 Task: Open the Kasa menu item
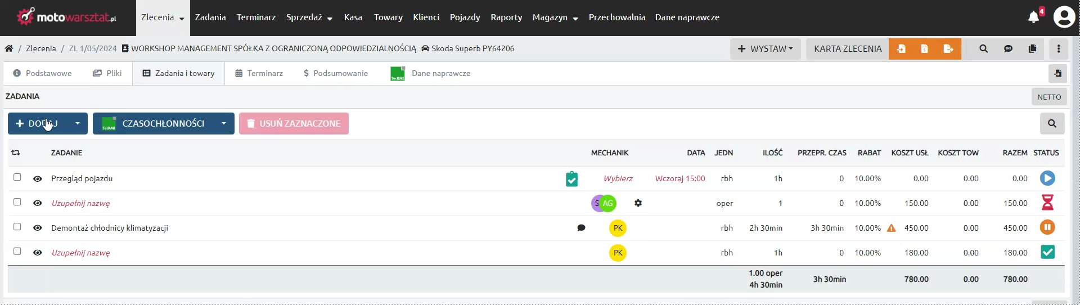(353, 17)
